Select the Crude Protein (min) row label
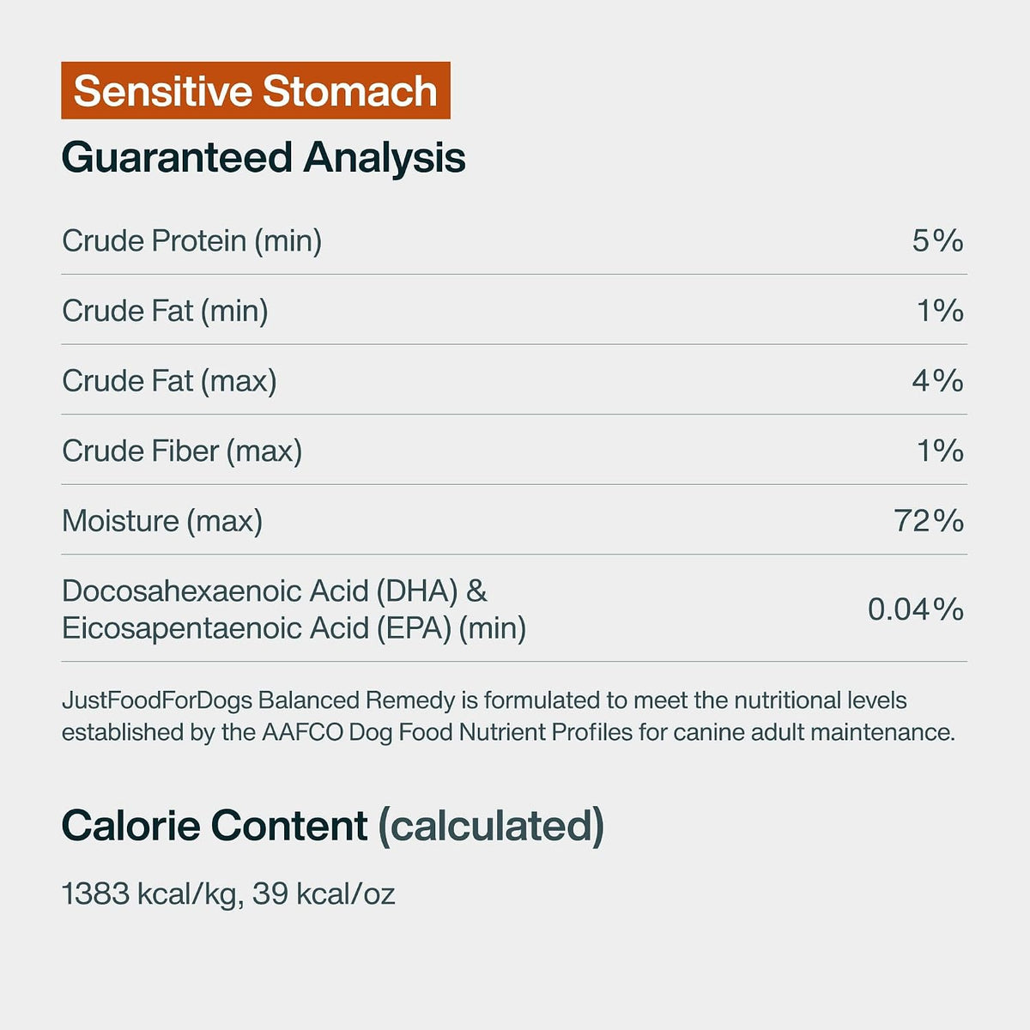 tap(192, 240)
